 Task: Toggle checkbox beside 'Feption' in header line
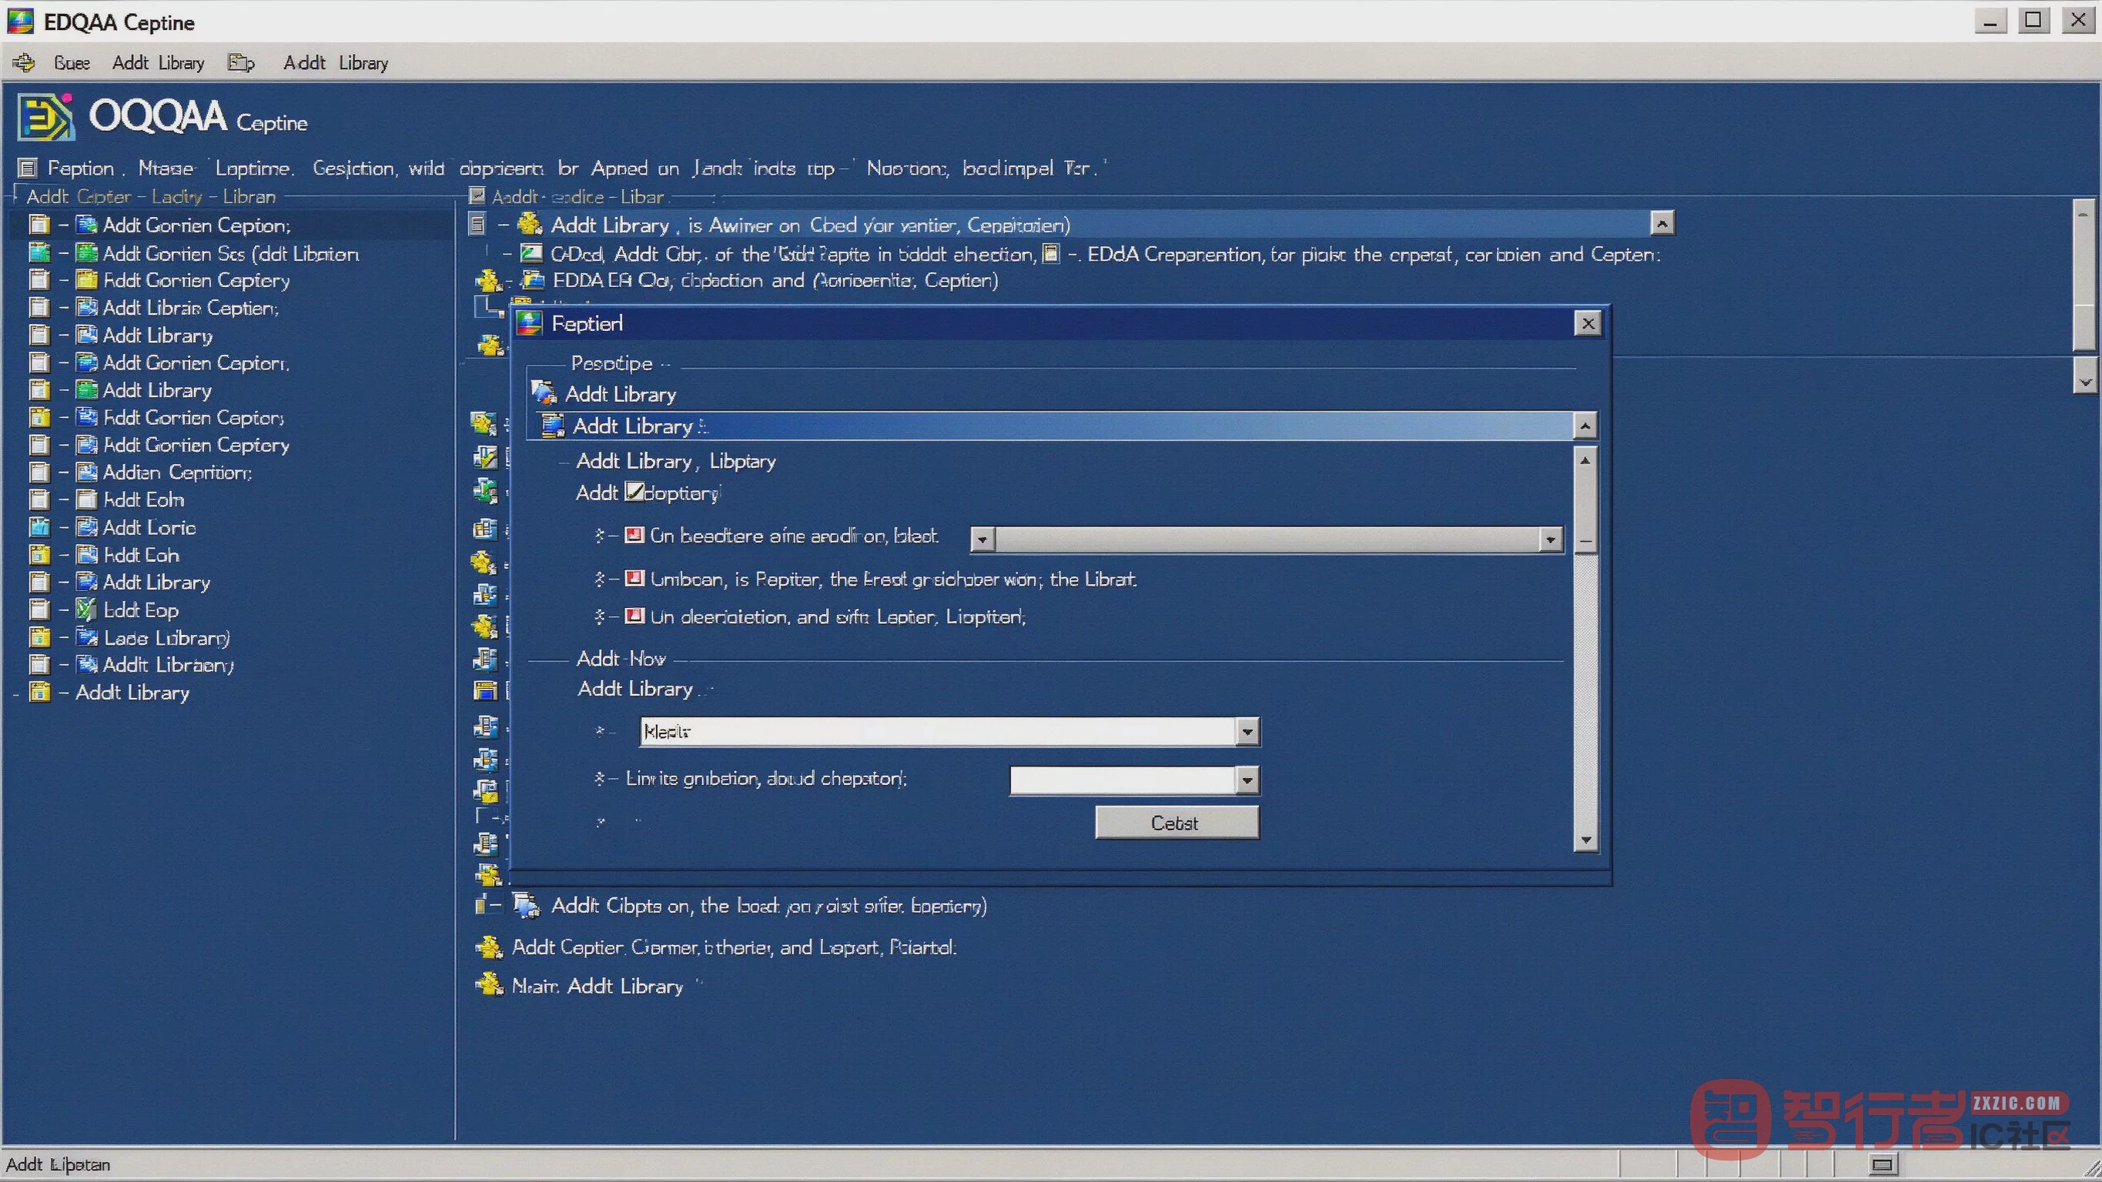point(27,168)
